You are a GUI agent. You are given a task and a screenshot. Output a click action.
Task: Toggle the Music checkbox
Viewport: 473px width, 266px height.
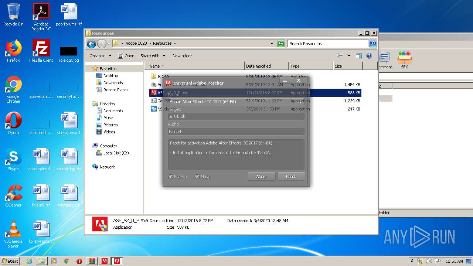pyautogui.click(x=197, y=177)
